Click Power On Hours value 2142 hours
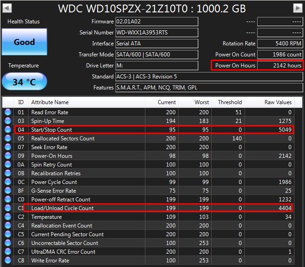The height and width of the screenshot is (267, 305). (280, 66)
